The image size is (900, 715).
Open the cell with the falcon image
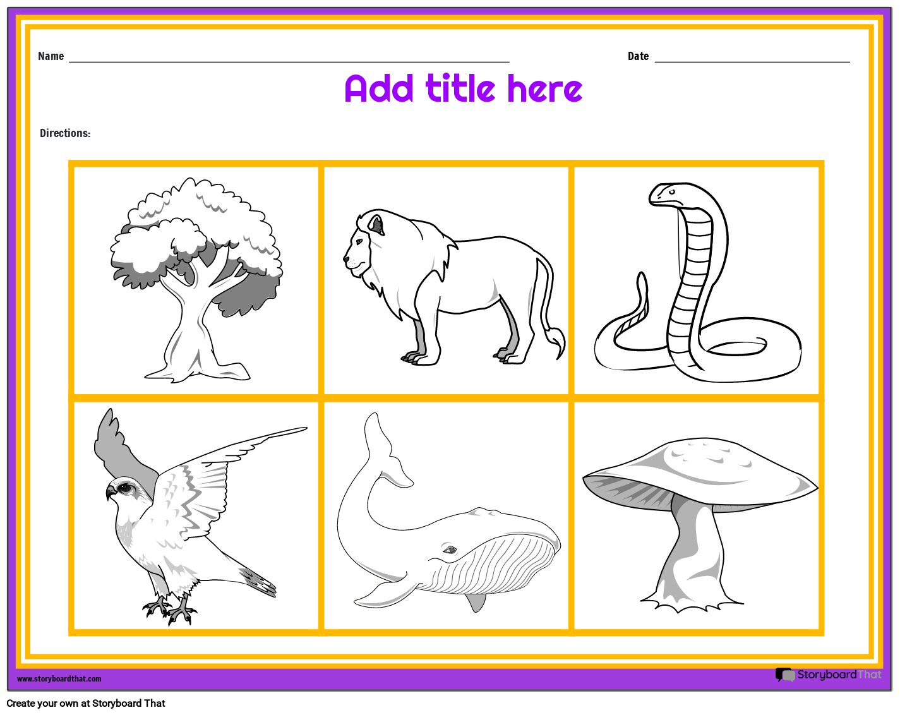[x=196, y=515]
